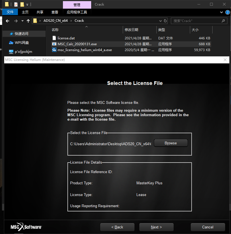Minimize the Crack Explorer window
The height and width of the screenshot is (234, 231).
pyautogui.click(x=199, y=4)
